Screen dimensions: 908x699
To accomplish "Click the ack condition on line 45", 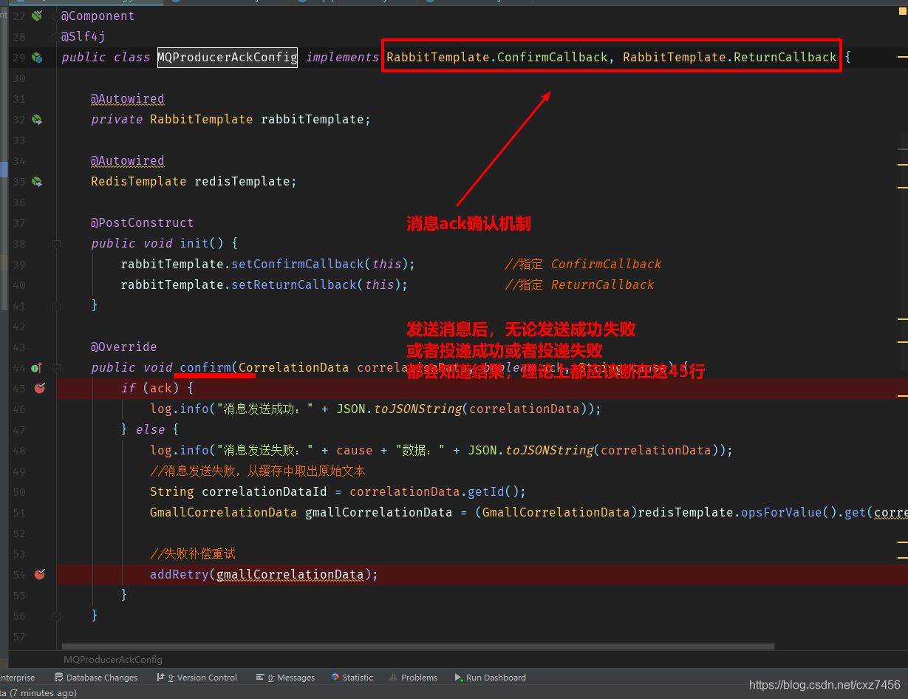I will [x=161, y=388].
